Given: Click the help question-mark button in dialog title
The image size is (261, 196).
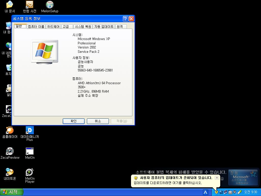Looking at the screenshot, I should click(x=125, y=19).
